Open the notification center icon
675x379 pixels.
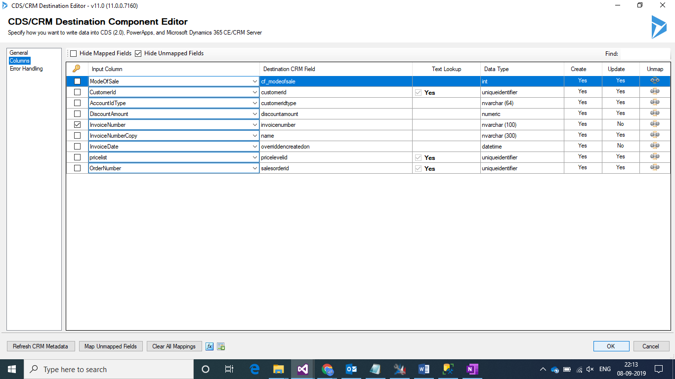(x=659, y=369)
